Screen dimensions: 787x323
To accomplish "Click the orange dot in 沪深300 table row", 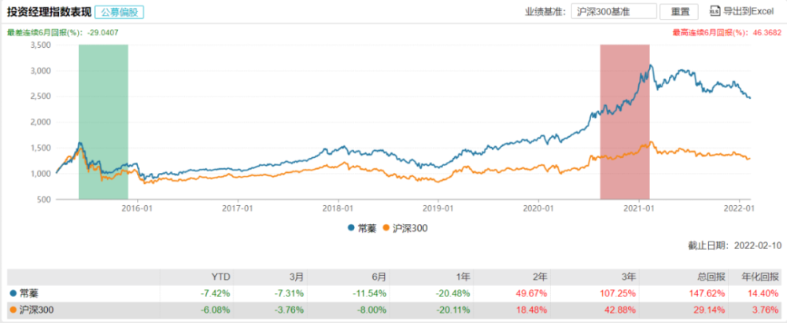I will [x=12, y=310].
